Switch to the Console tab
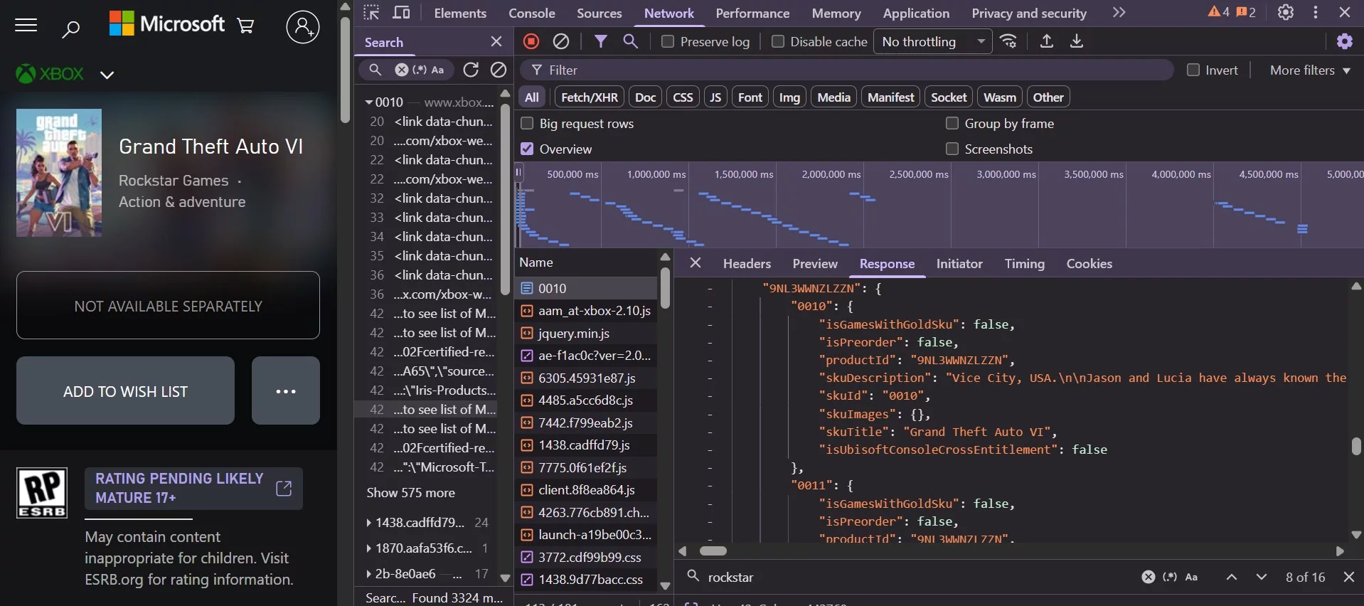The height and width of the screenshot is (606, 1364). (531, 14)
